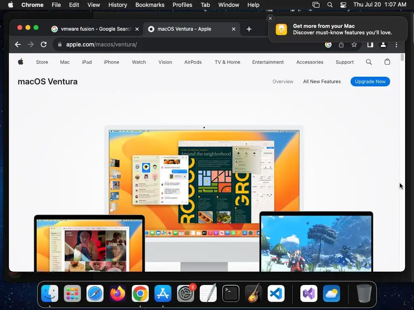414x310 pixels.
Task: Open the View menu
Action: point(94,5)
